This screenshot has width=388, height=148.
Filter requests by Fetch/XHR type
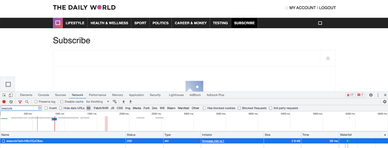click(101, 108)
